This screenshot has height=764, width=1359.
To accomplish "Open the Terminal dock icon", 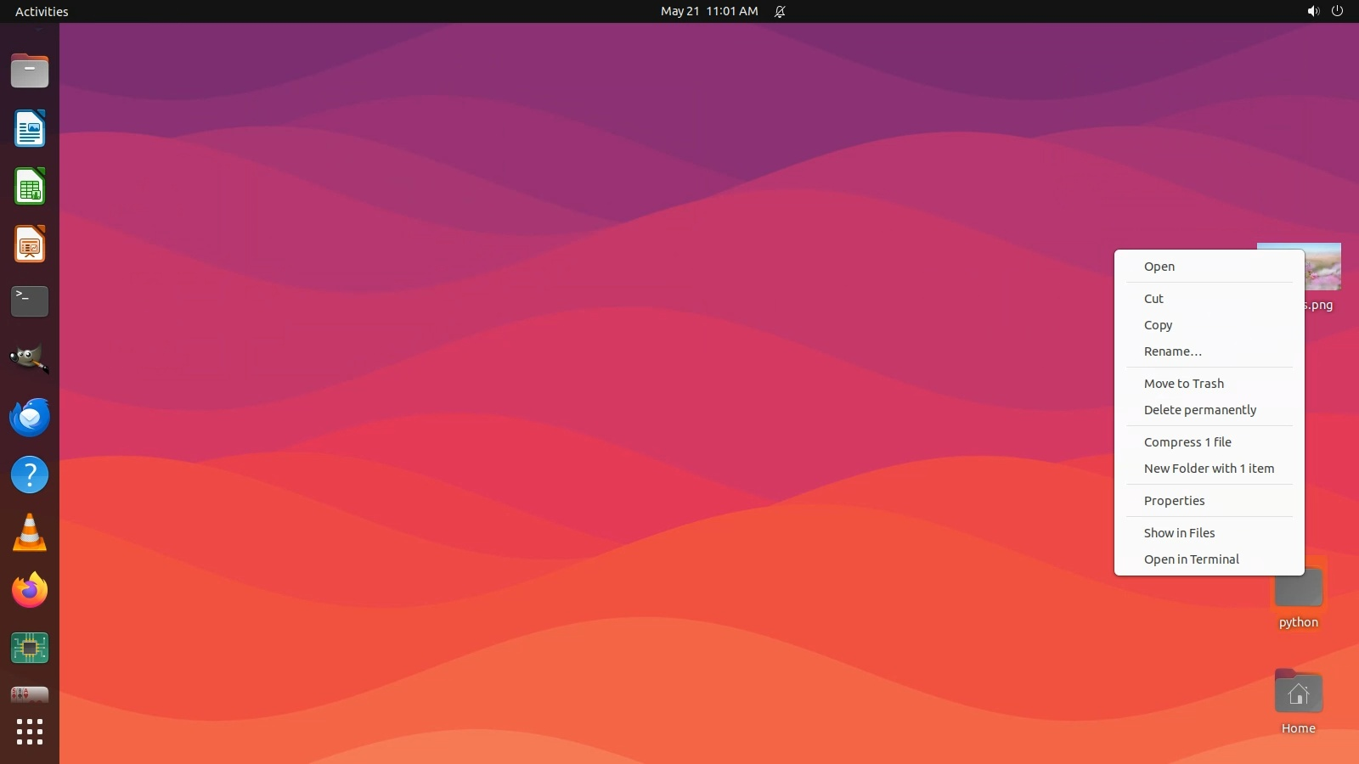I will [30, 301].
